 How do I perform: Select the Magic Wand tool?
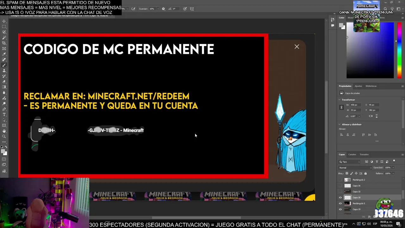(x=4, y=37)
